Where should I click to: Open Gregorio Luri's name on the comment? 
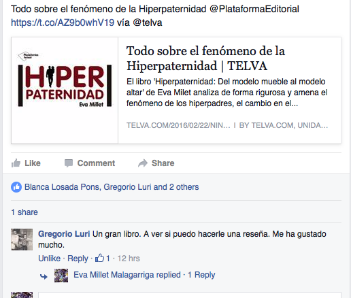tap(64, 234)
